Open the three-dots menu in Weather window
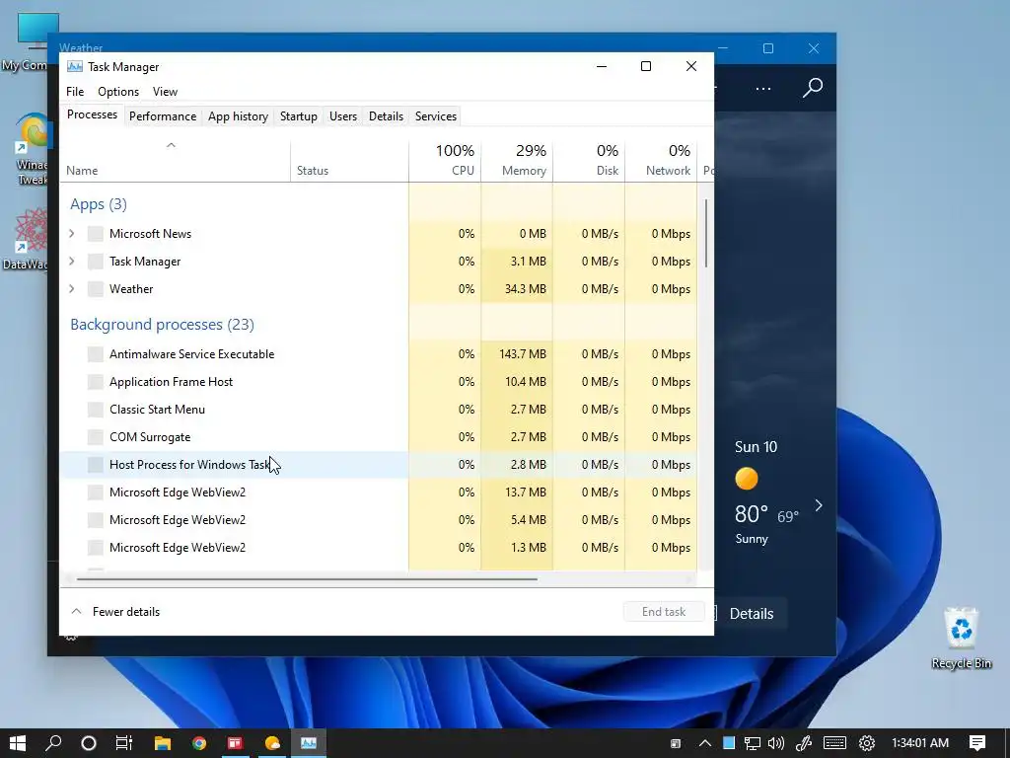 point(763,88)
